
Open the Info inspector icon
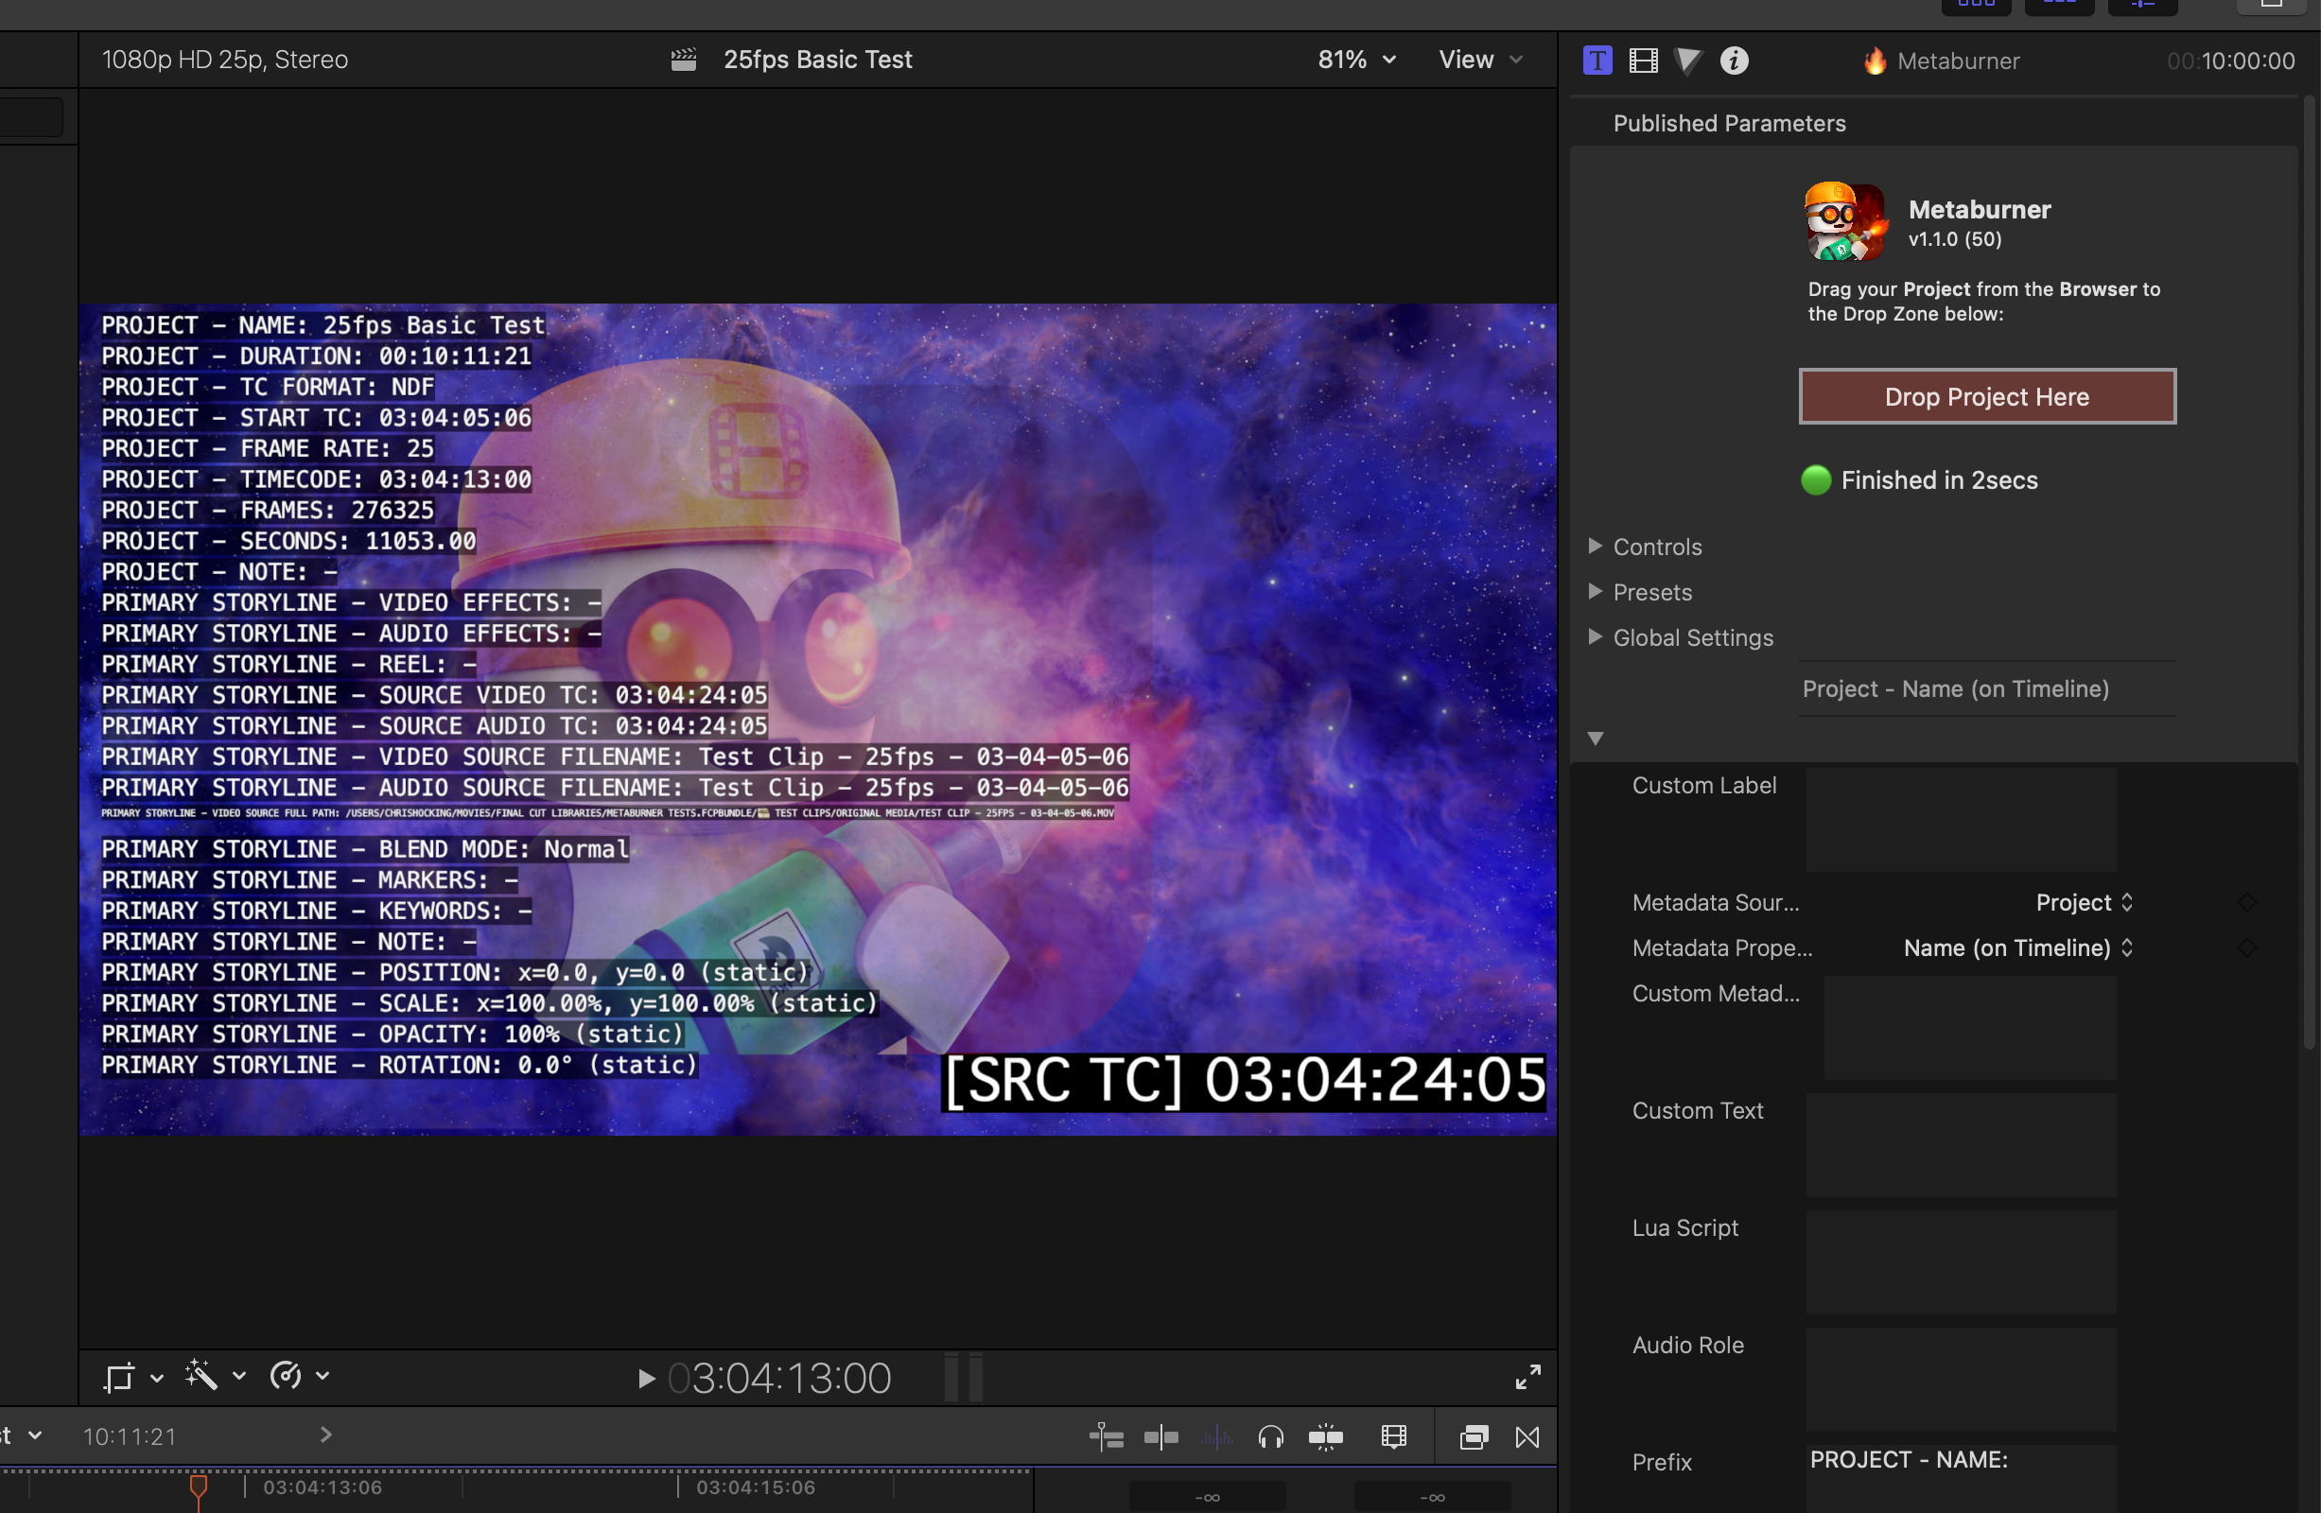tap(1734, 61)
